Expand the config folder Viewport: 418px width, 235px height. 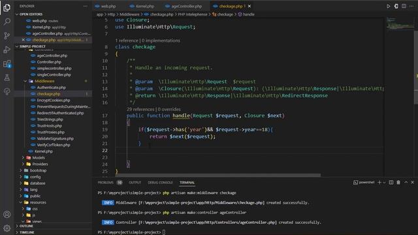[x=35, y=177]
